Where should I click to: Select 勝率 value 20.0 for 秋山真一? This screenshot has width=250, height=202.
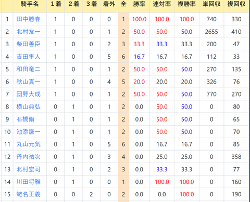(x=139, y=82)
